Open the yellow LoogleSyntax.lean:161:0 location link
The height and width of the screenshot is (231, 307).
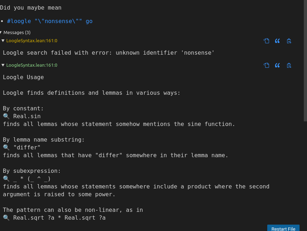coord(32,41)
